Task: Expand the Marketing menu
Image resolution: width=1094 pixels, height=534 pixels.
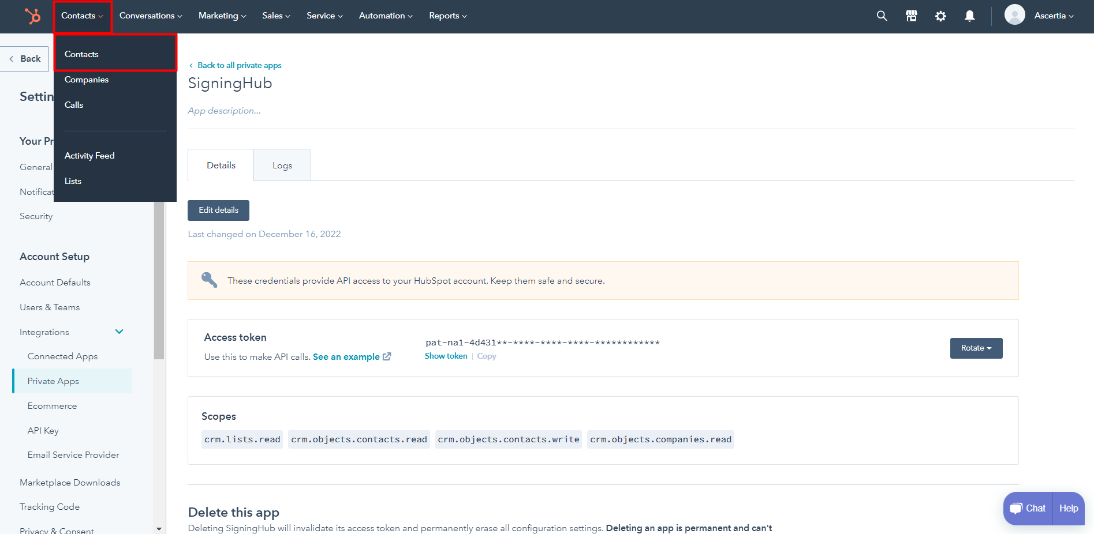Action: (x=222, y=16)
